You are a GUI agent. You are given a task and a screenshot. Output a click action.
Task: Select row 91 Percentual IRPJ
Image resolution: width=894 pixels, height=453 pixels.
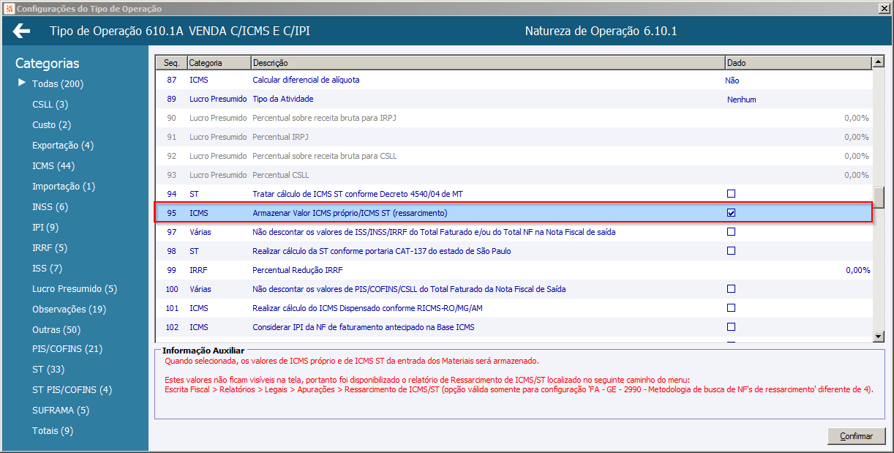pyautogui.click(x=514, y=137)
